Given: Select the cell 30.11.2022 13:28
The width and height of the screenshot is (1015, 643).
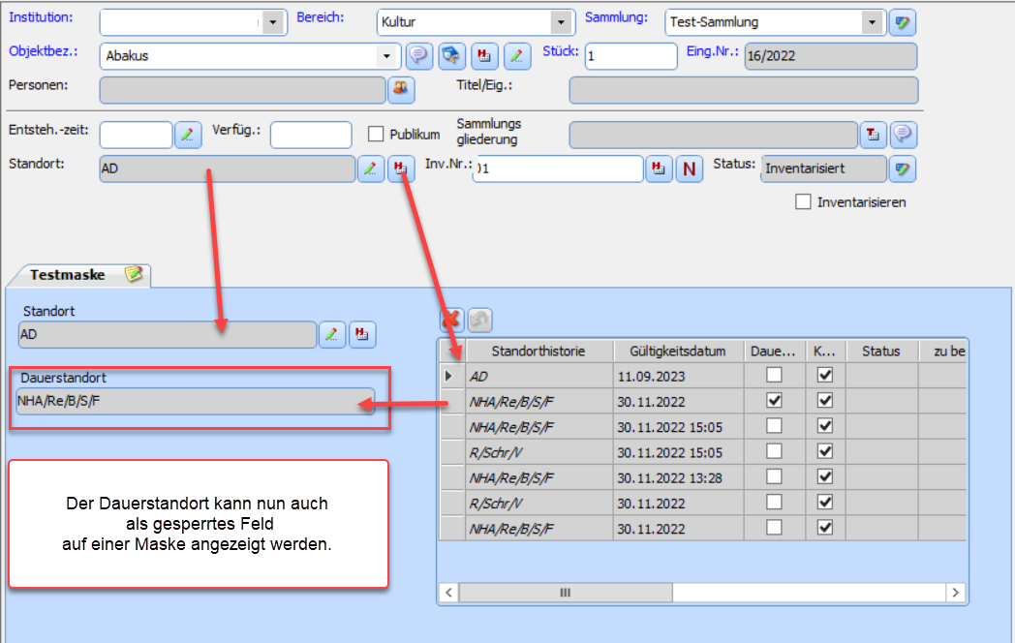Looking at the screenshot, I should [678, 477].
